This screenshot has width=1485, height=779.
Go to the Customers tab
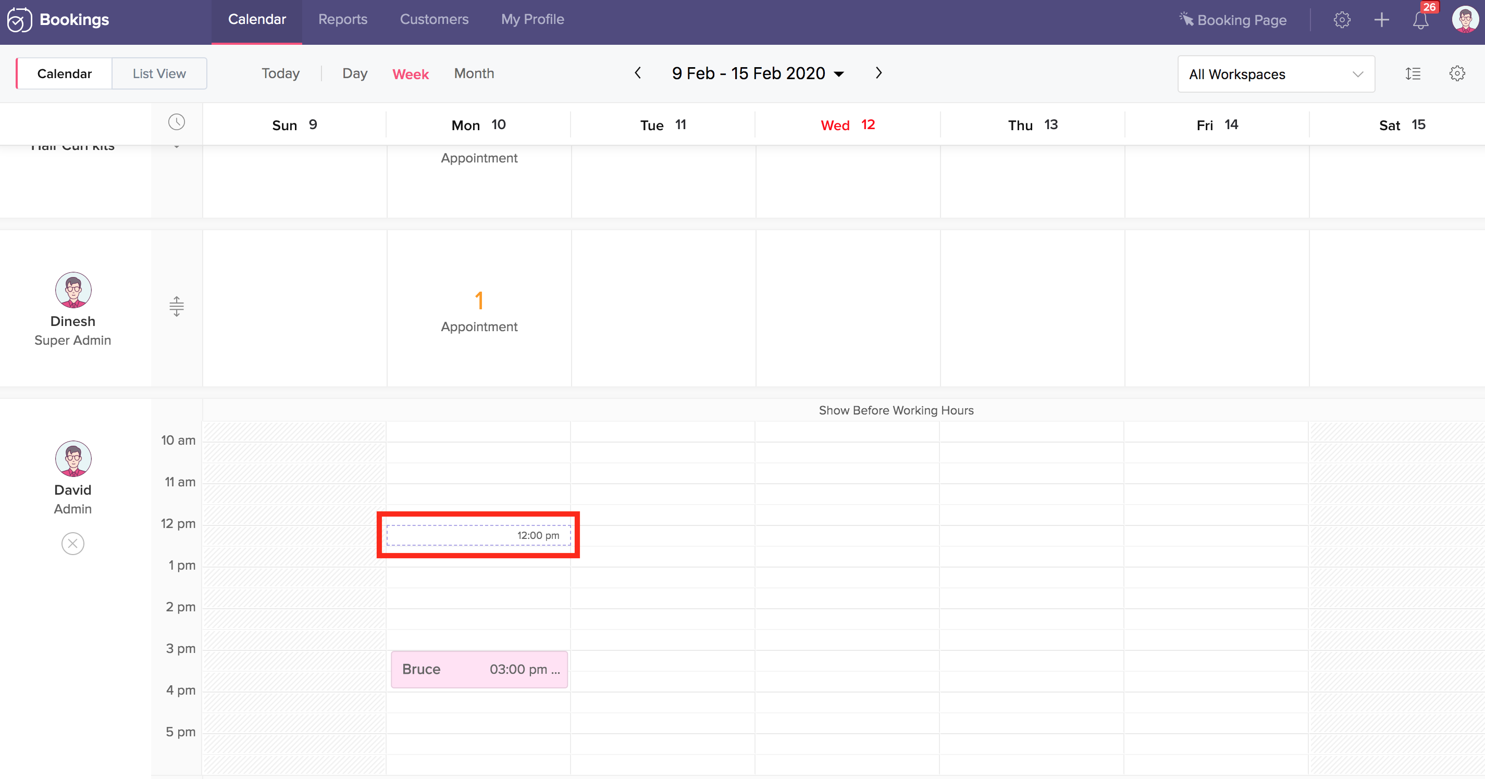pyautogui.click(x=434, y=20)
